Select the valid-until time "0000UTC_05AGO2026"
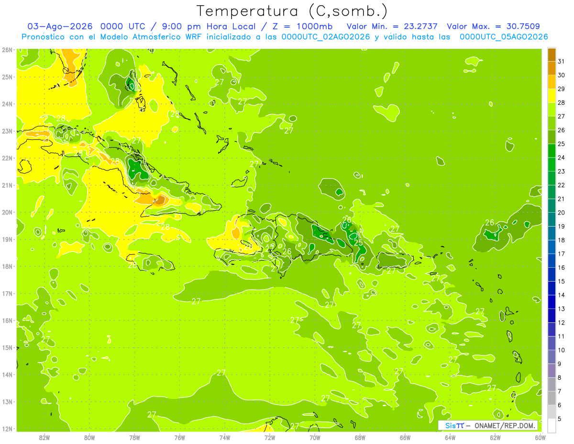This screenshot has width=574, height=444. 503,37
